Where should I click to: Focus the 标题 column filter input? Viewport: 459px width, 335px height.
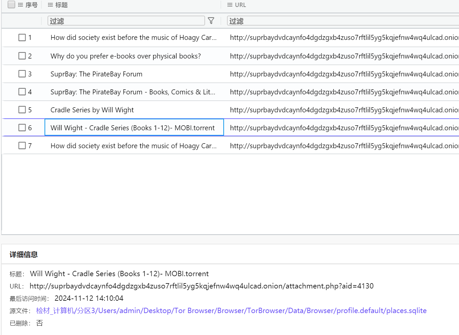point(126,21)
